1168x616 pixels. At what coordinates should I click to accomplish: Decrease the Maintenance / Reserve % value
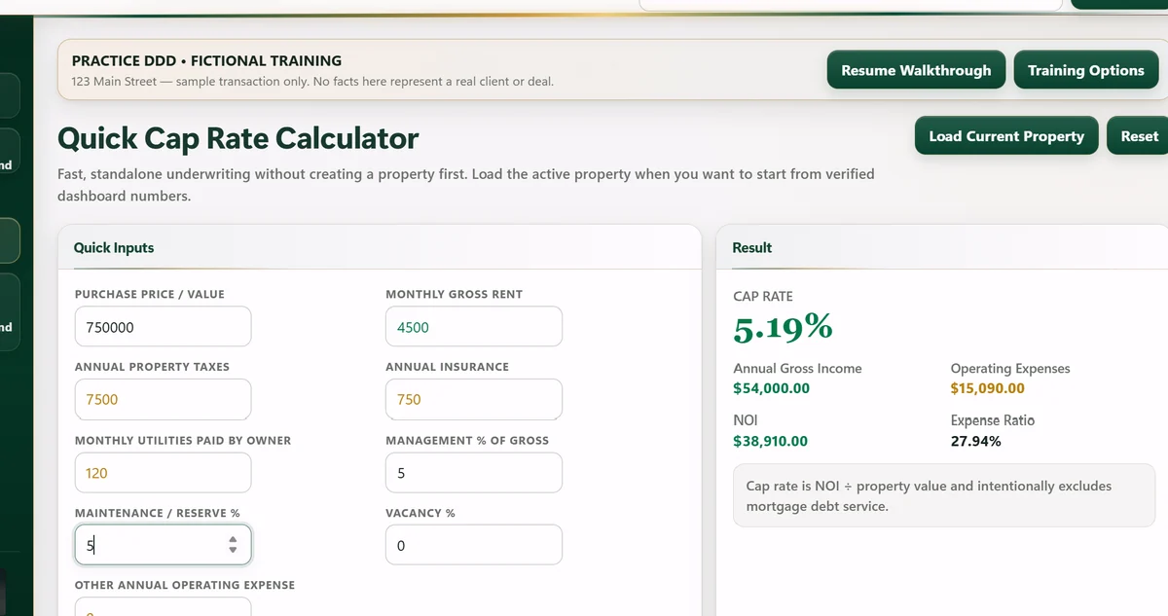point(233,551)
